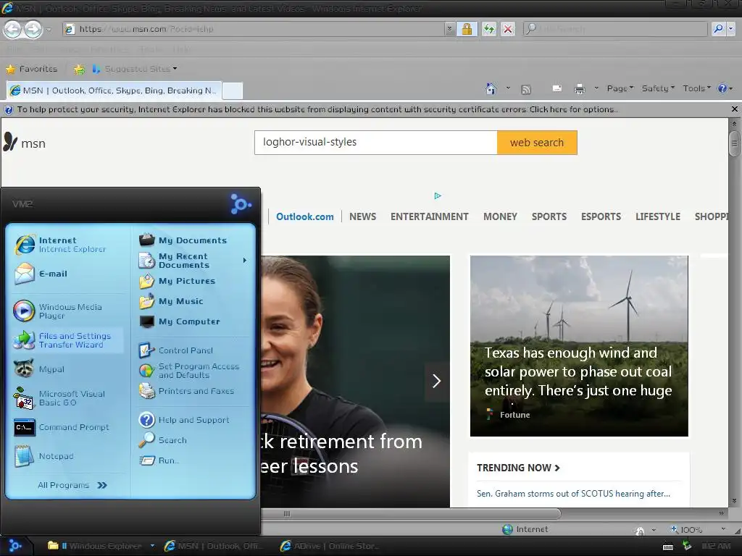Open Control Panel
Viewport: 742px width, 556px height.
pyautogui.click(x=193, y=350)
